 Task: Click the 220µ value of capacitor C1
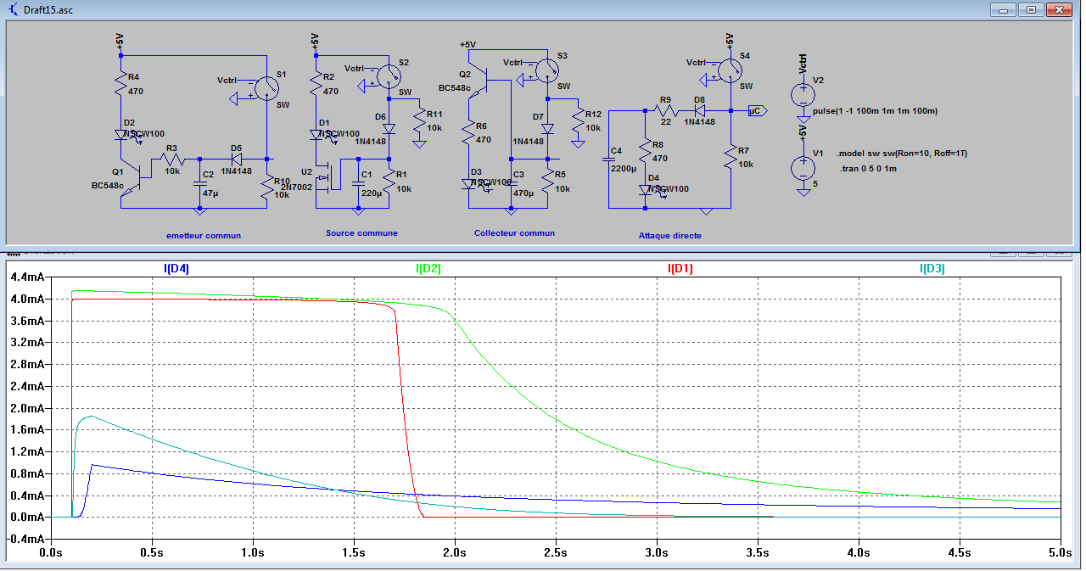pos(370,193)
